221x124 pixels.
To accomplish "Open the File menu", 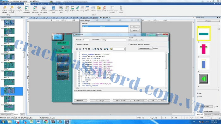I will pyautogui.click(x=3, y=4).
